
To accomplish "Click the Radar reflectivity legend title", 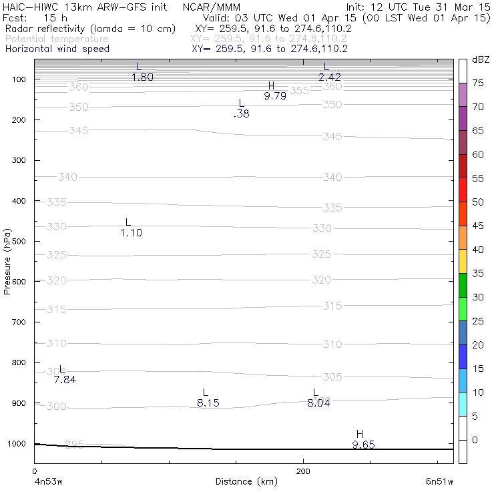I will (90, 29).
